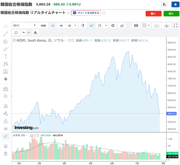This screenshot has width=180, height=165.
Task: Select the 1月 interval
Action: click(61, 25)
